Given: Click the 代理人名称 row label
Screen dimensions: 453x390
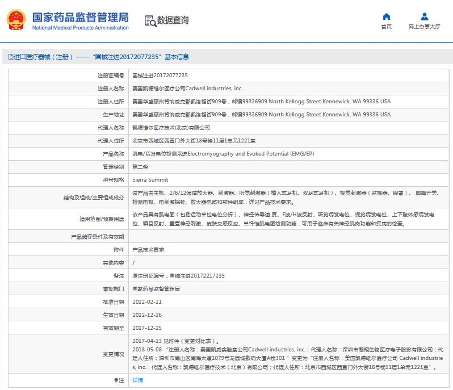Looking at the screenshot, I should click(x=111, y=128).
